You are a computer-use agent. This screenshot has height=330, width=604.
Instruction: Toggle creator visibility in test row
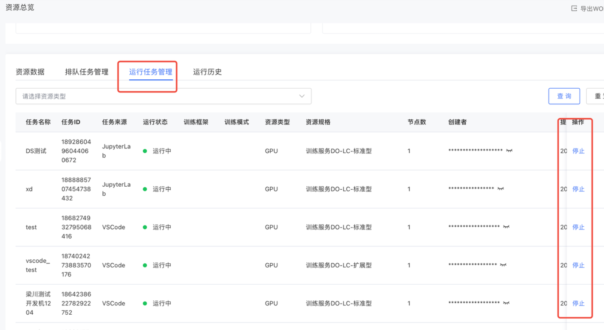click(506, 227)
